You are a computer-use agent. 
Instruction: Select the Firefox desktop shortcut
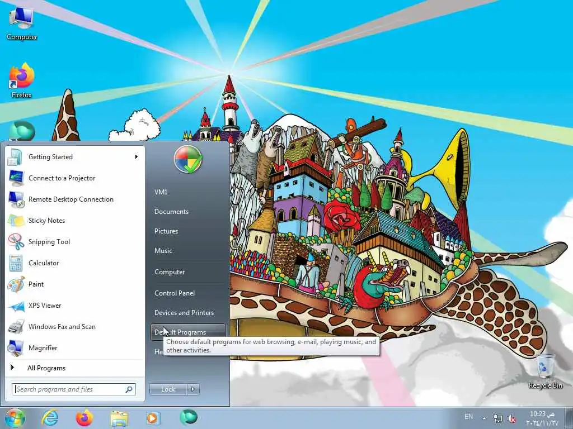(21, 80)
